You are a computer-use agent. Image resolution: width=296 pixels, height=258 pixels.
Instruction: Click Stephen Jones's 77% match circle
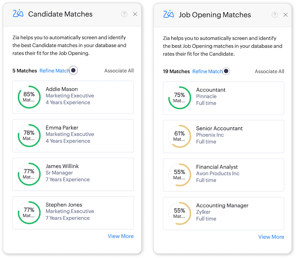tap(29, 214)
